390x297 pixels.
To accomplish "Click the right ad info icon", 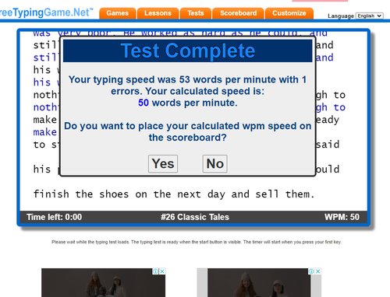I will [311, 271].
